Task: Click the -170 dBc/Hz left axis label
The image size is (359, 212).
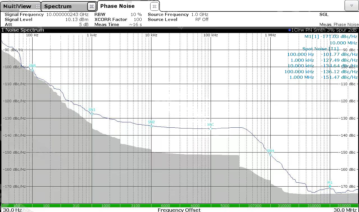Action: pyautogui.click(x=14, y=186)
